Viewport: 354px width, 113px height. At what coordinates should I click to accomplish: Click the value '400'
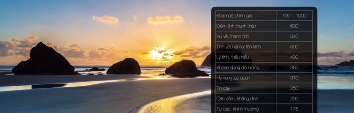[294, 57]
